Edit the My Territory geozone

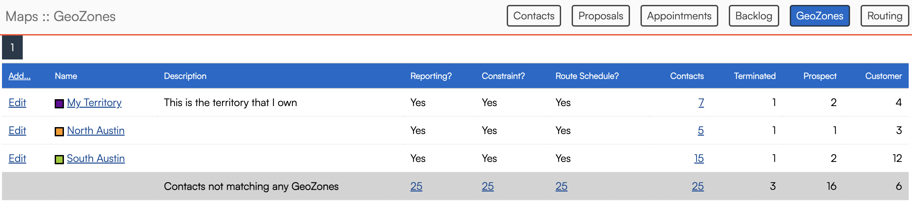click(x=17, y=102)
